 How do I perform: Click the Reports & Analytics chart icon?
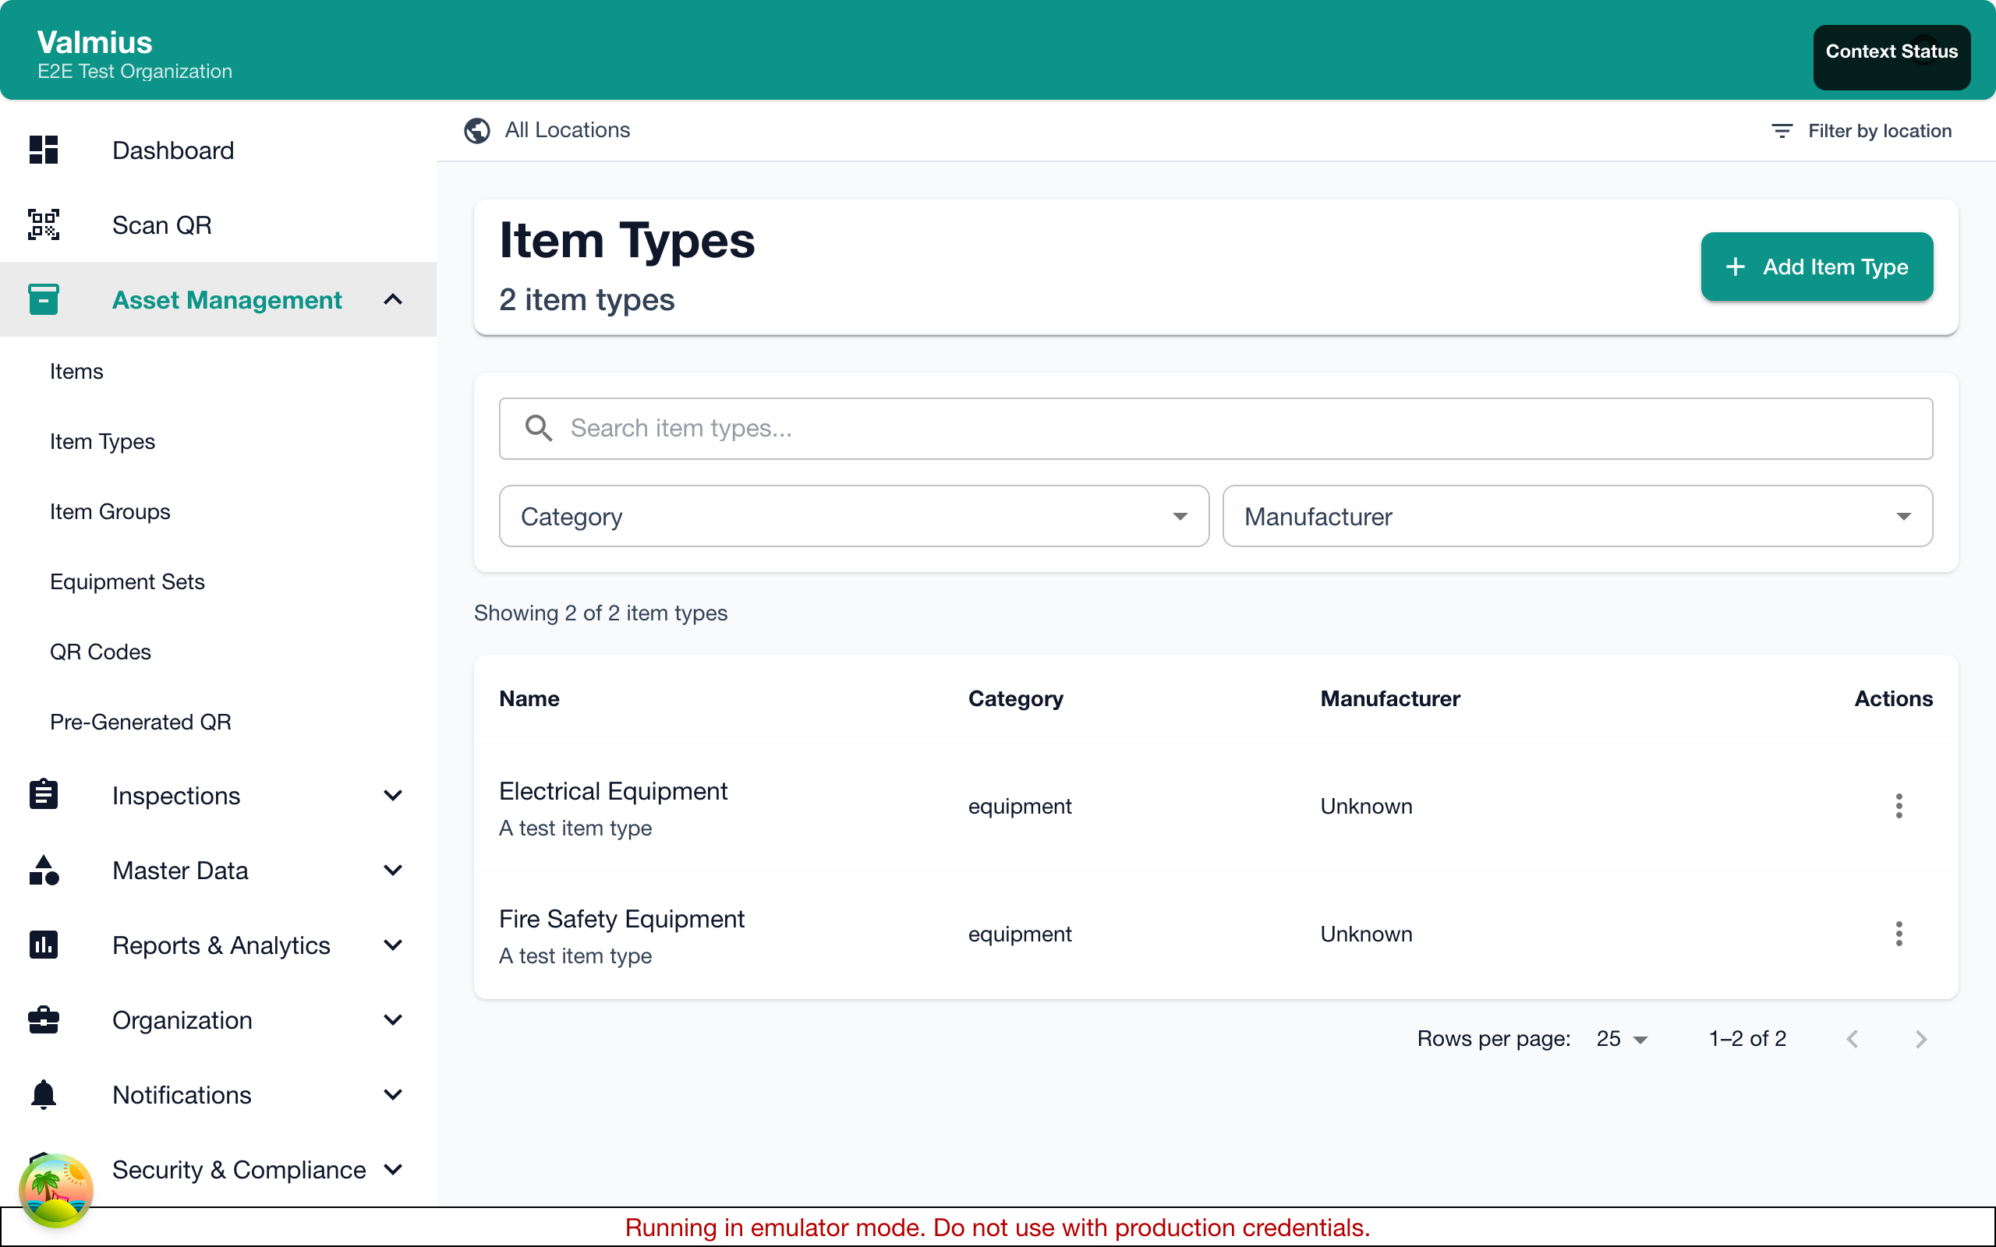pos(44,945)
